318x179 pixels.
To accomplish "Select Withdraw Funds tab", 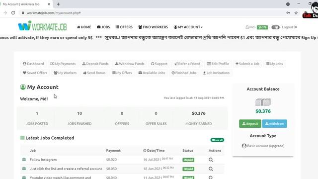I will coord(130,64).
